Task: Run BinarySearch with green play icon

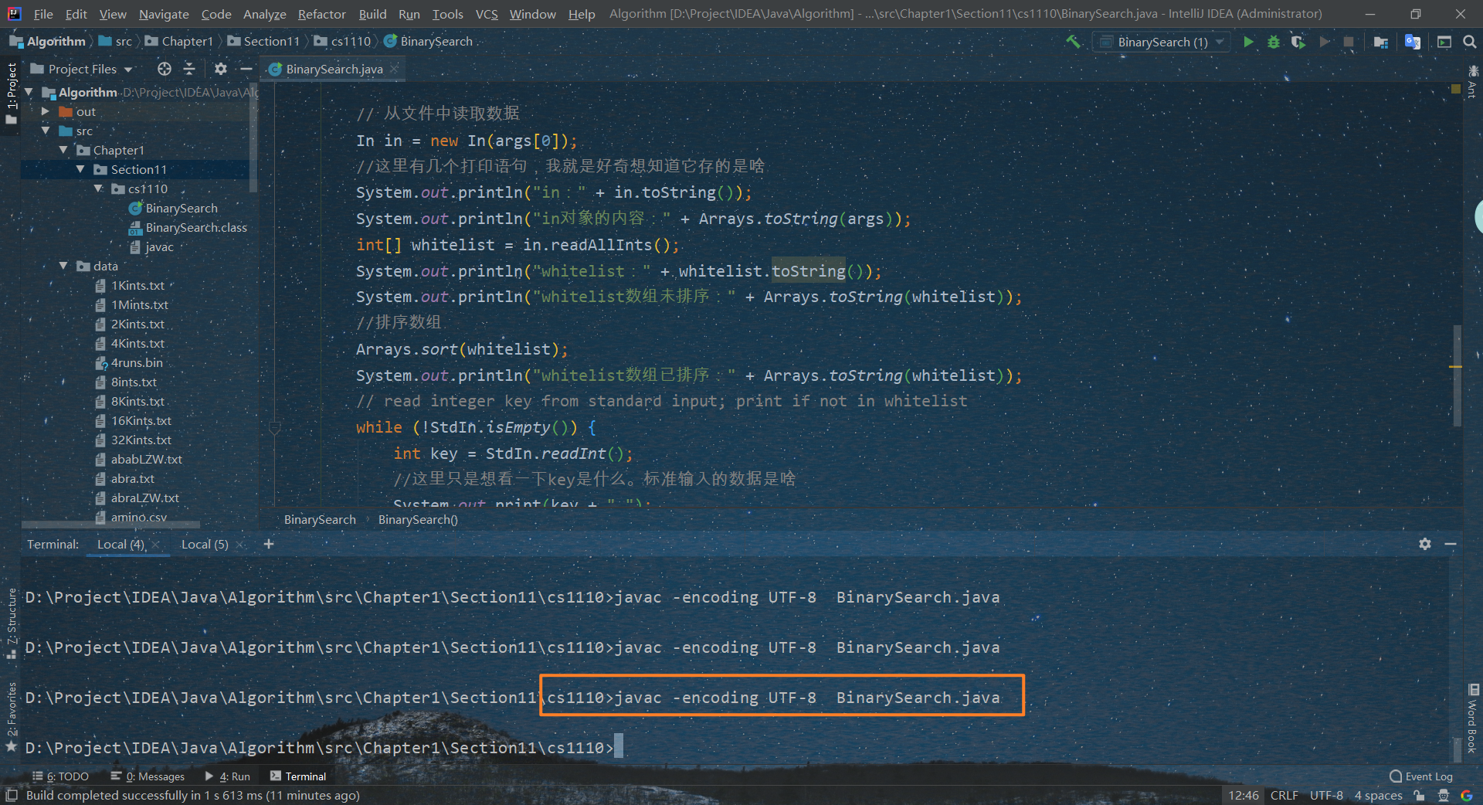Action: click(x=1248, y=42)
